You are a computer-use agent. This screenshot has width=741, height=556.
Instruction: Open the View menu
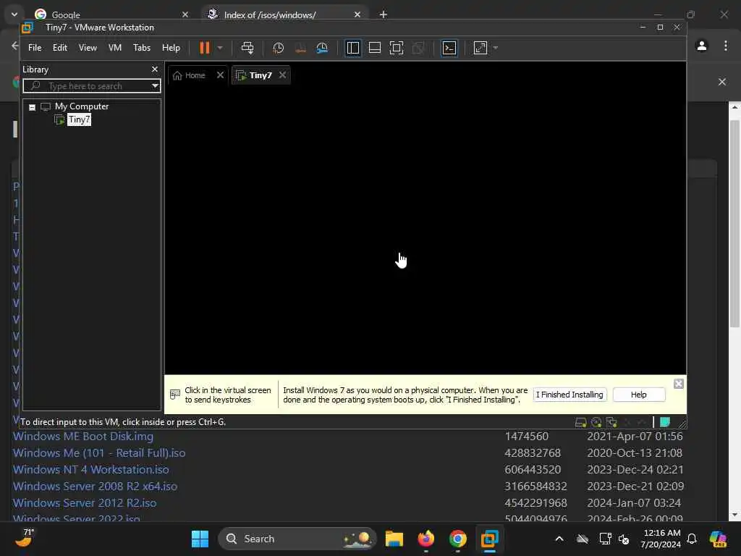tap(88, 48)
